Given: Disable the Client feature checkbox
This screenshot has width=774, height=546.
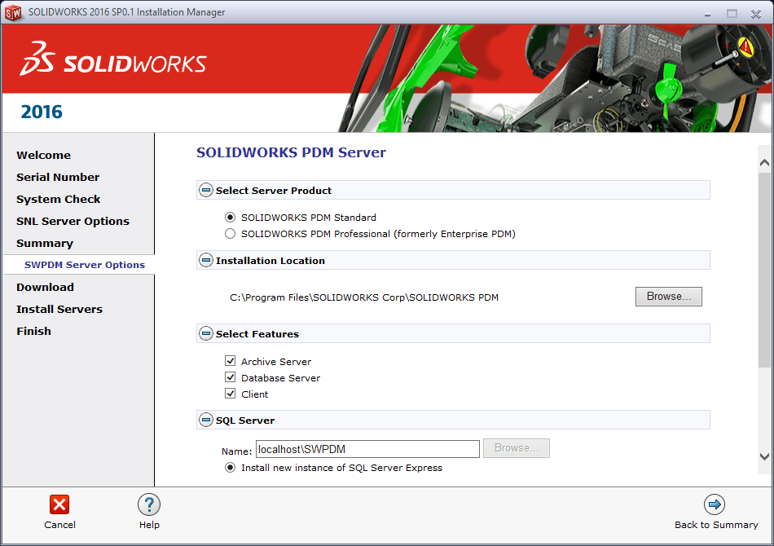Looking at the screenshot, I should click(231, 394).
